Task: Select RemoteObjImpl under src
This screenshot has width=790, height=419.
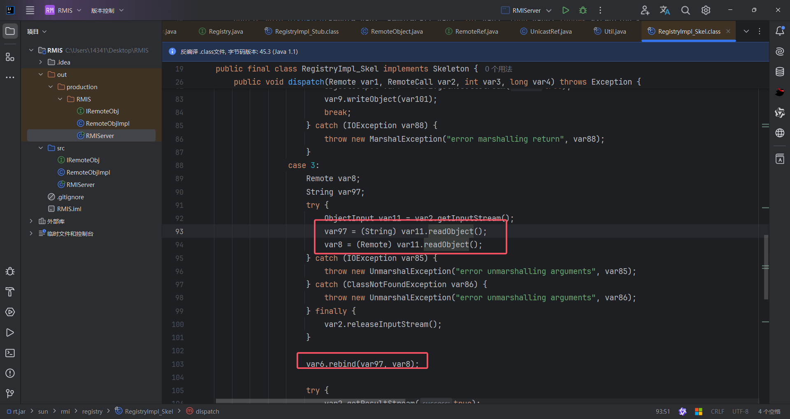Action: pyautogui.click(x=84, y=173)
